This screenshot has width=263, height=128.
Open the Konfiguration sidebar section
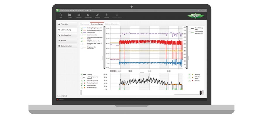tap(67, 35)
